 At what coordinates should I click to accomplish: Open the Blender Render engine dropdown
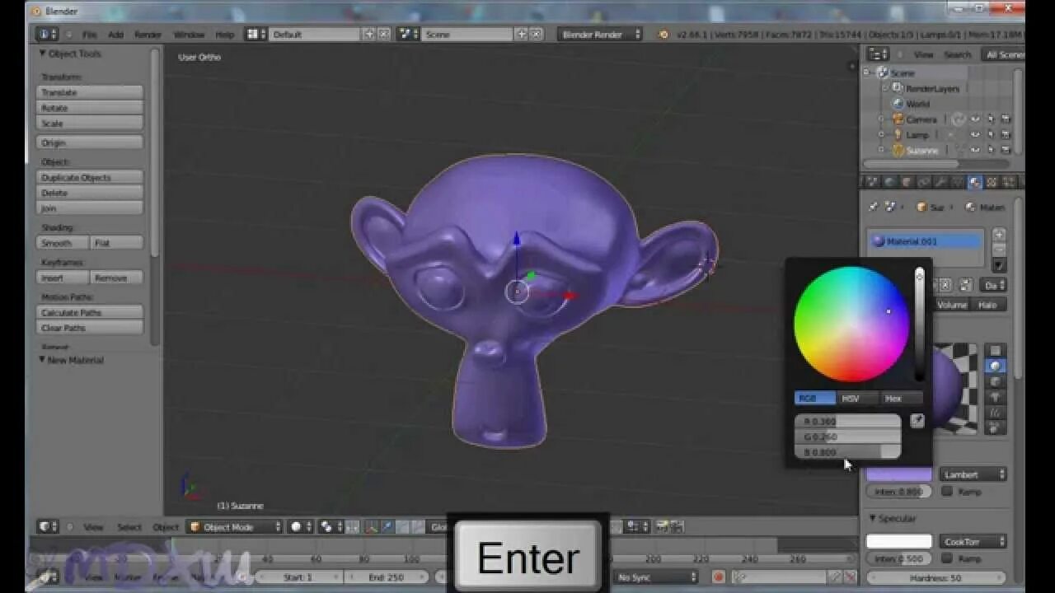tap(600, 35)
